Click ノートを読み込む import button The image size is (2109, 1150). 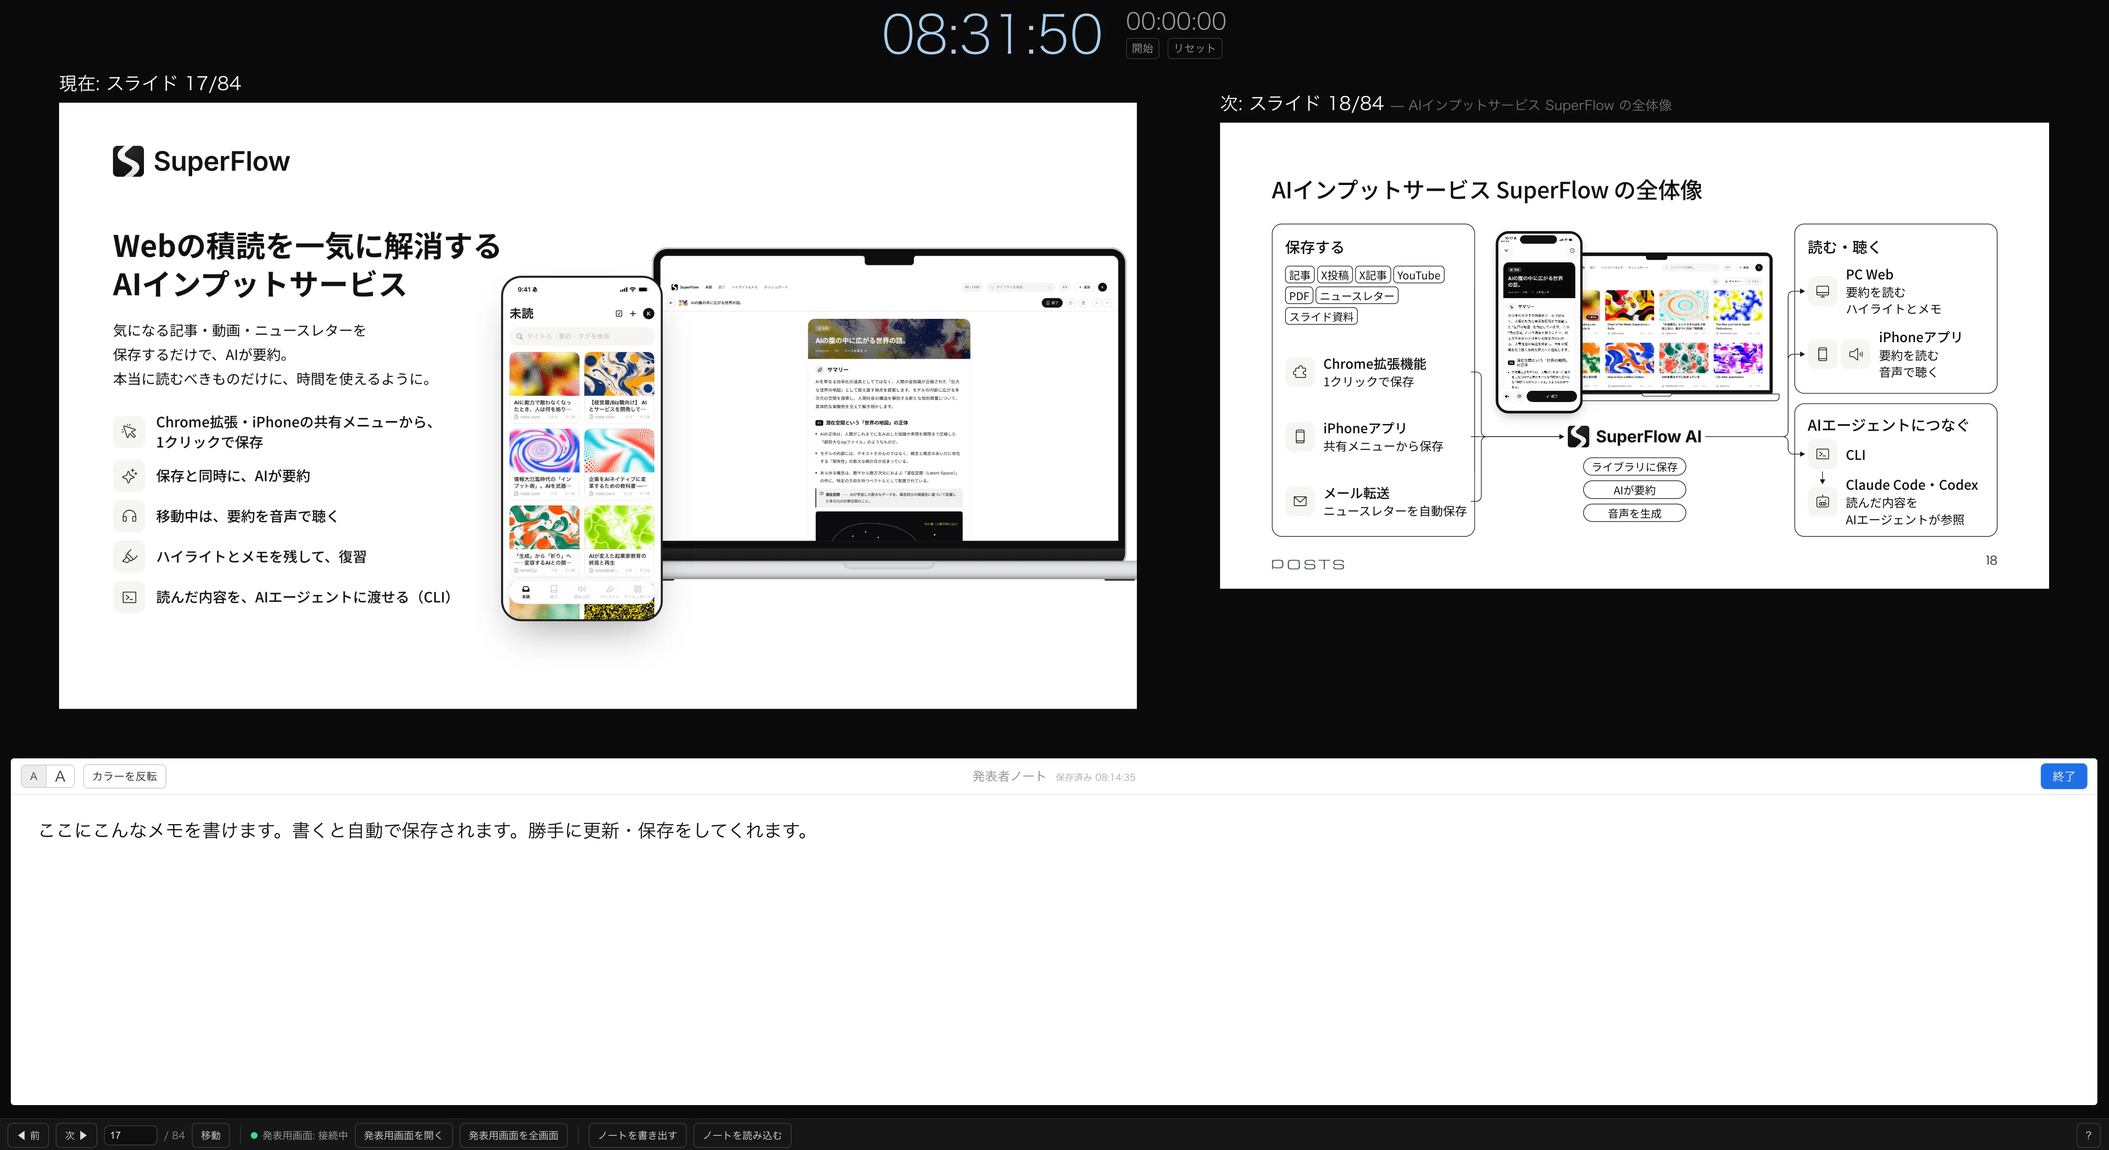coord(743,1135)
